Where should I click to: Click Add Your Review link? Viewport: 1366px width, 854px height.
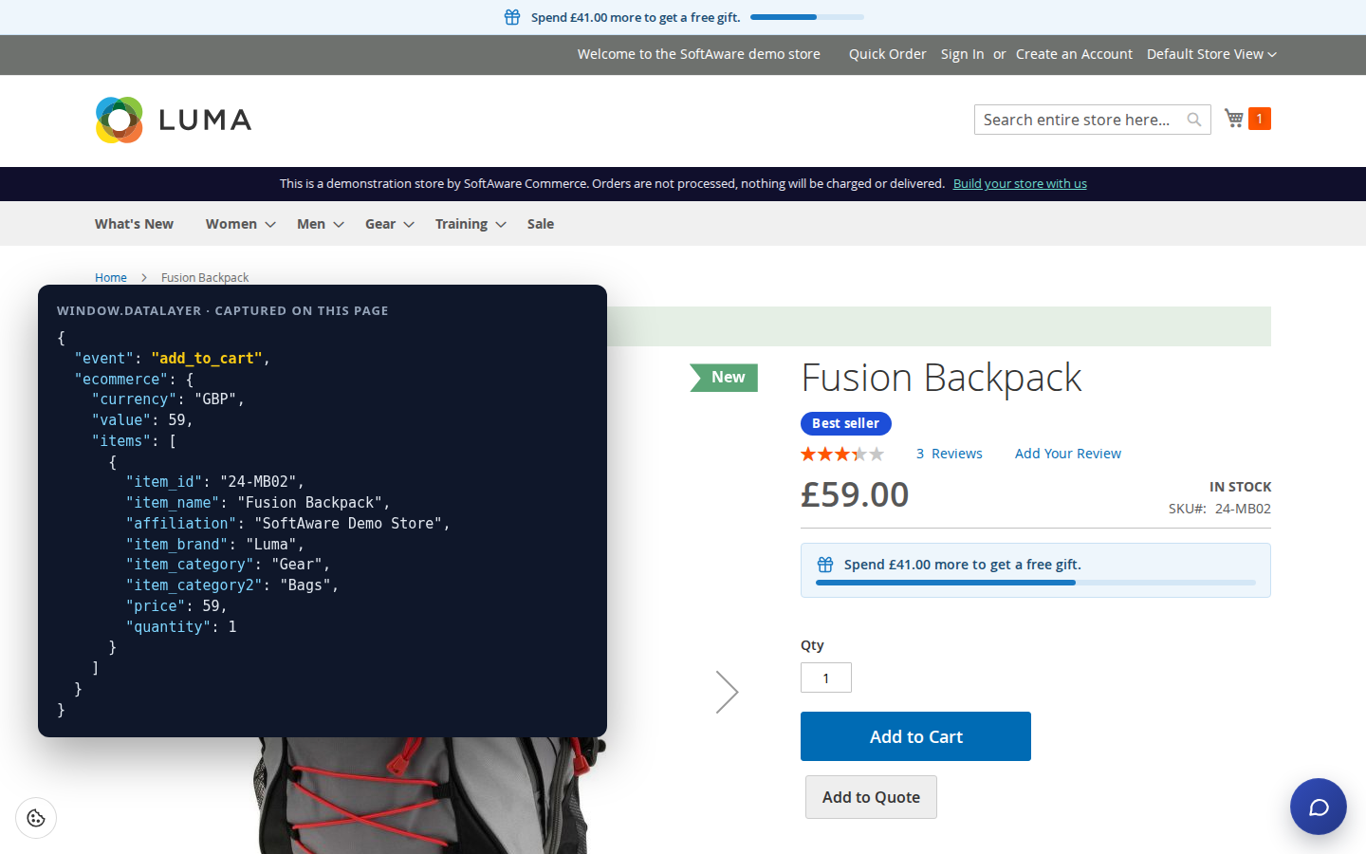(1068, 454)
